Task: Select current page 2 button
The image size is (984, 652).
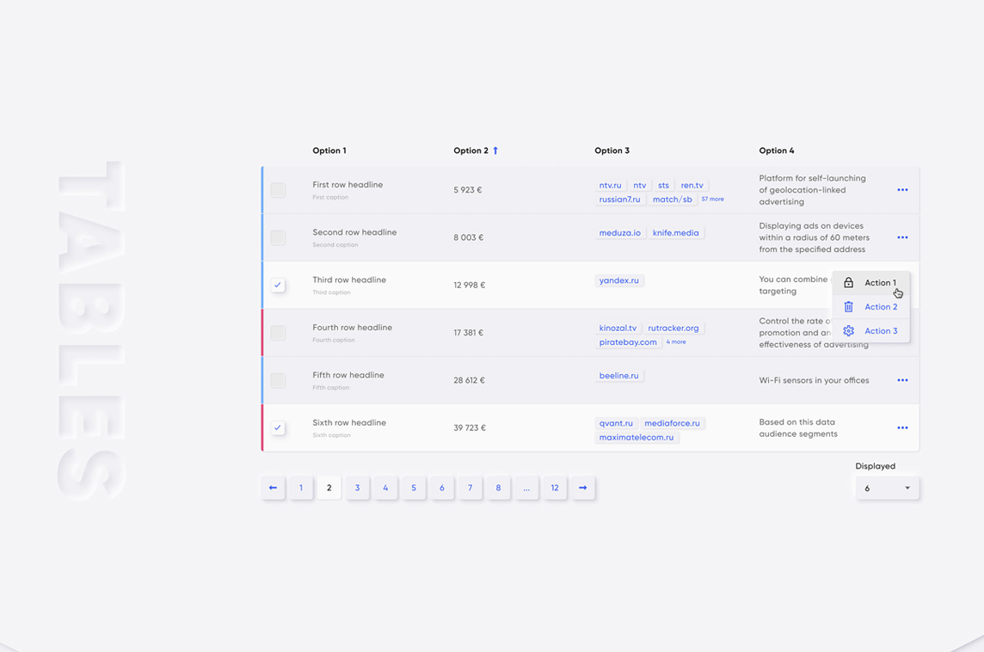Action: click(329, 488)
